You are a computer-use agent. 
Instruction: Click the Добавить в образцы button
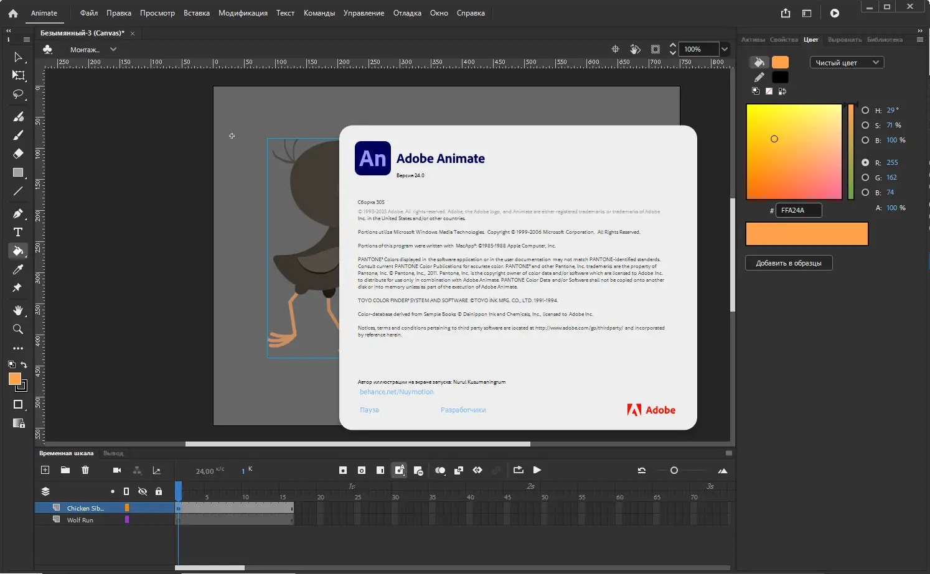point(789,263)
